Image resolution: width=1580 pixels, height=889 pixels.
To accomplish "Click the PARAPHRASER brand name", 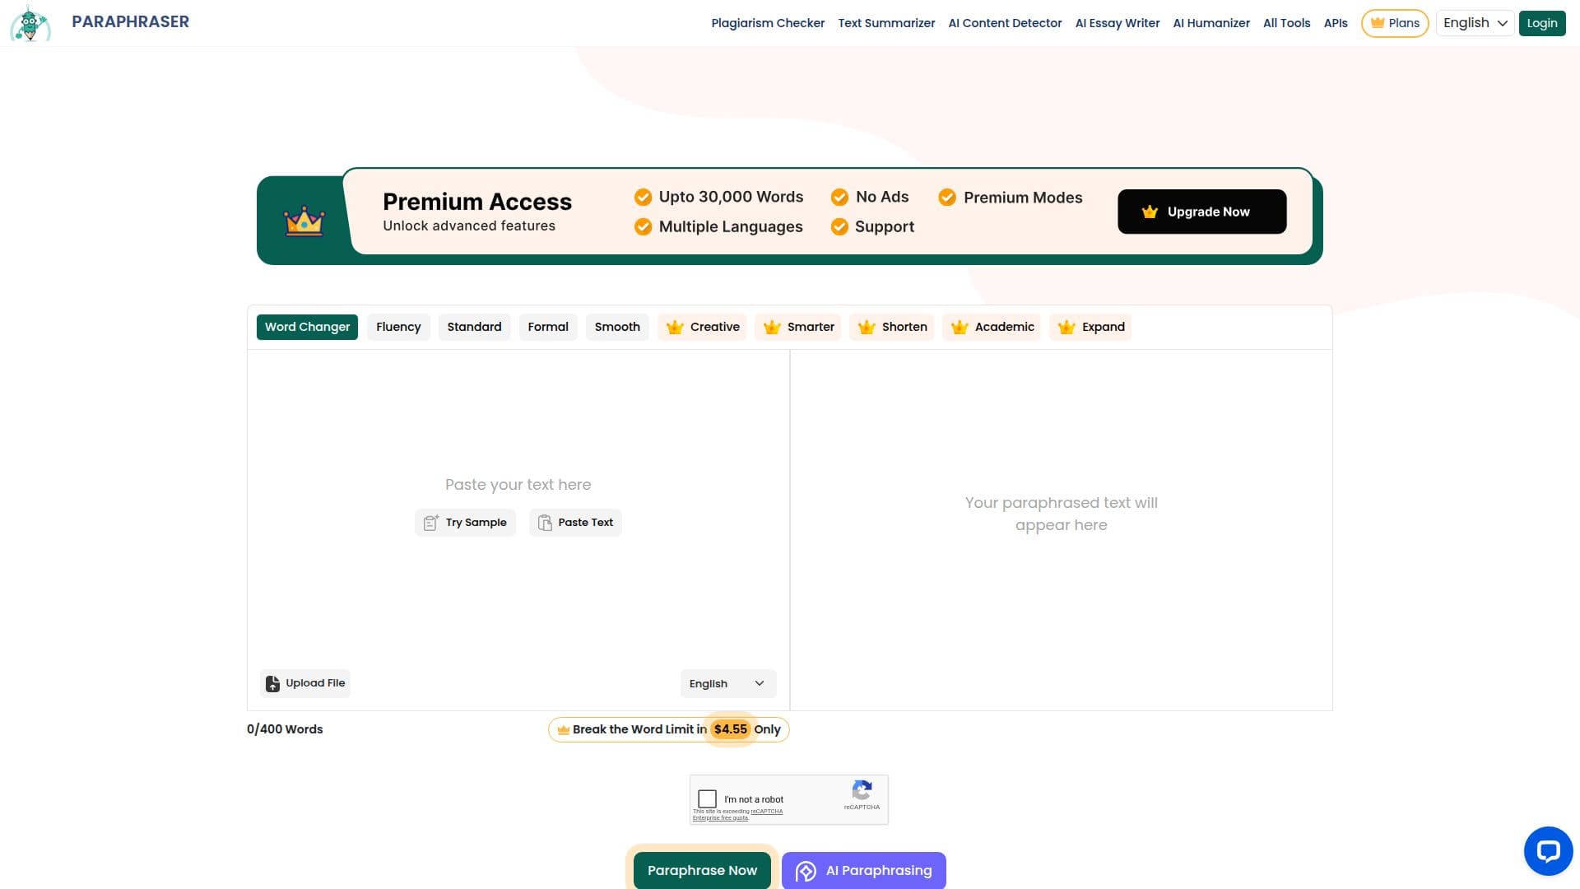I will click(x=130, y=22).
